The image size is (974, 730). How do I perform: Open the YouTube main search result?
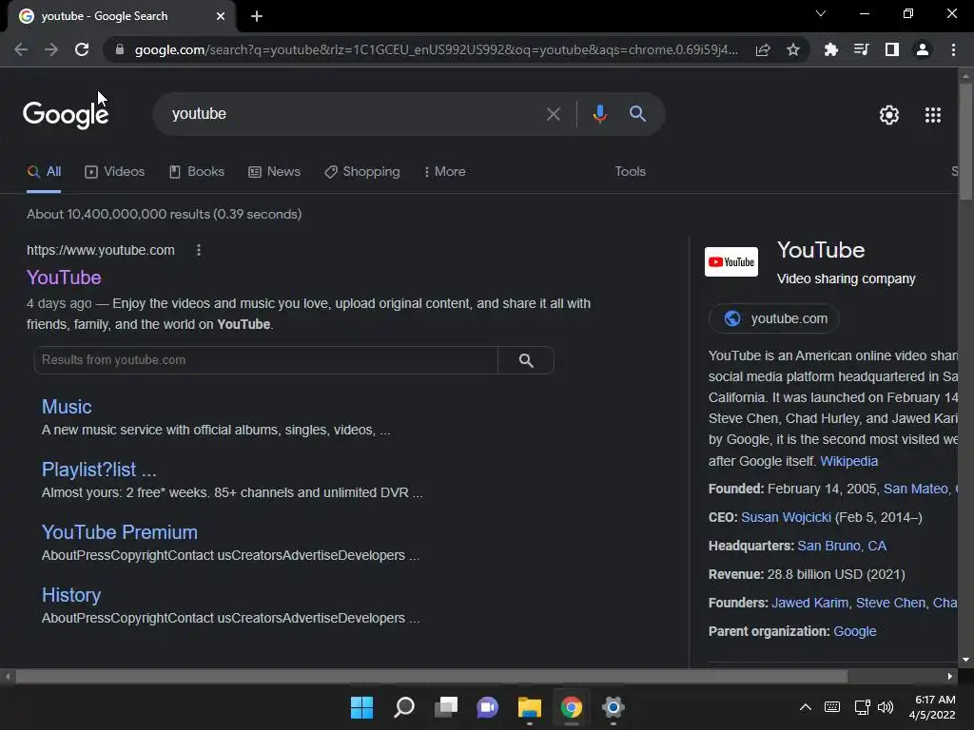point(64,278)
